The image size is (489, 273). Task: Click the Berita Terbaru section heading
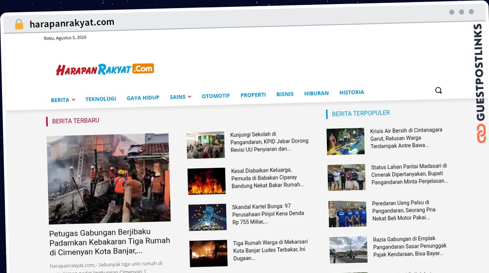[76, 121]
